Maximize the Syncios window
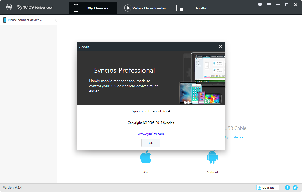 coord(287,5)
